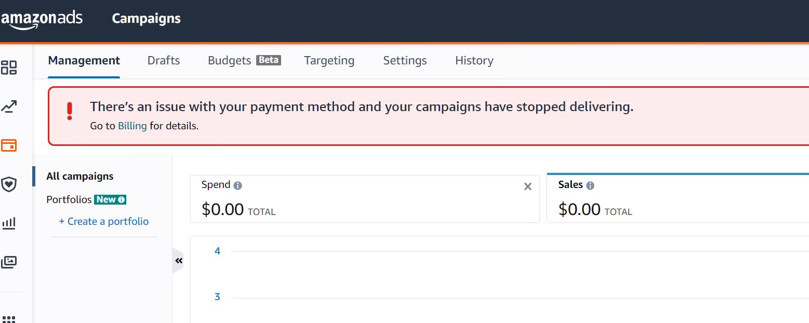Image resolution: width=809 pixels, height=323 pixels.
Task: Click the info icon next to Spend
Action: (x=237, y=185)
